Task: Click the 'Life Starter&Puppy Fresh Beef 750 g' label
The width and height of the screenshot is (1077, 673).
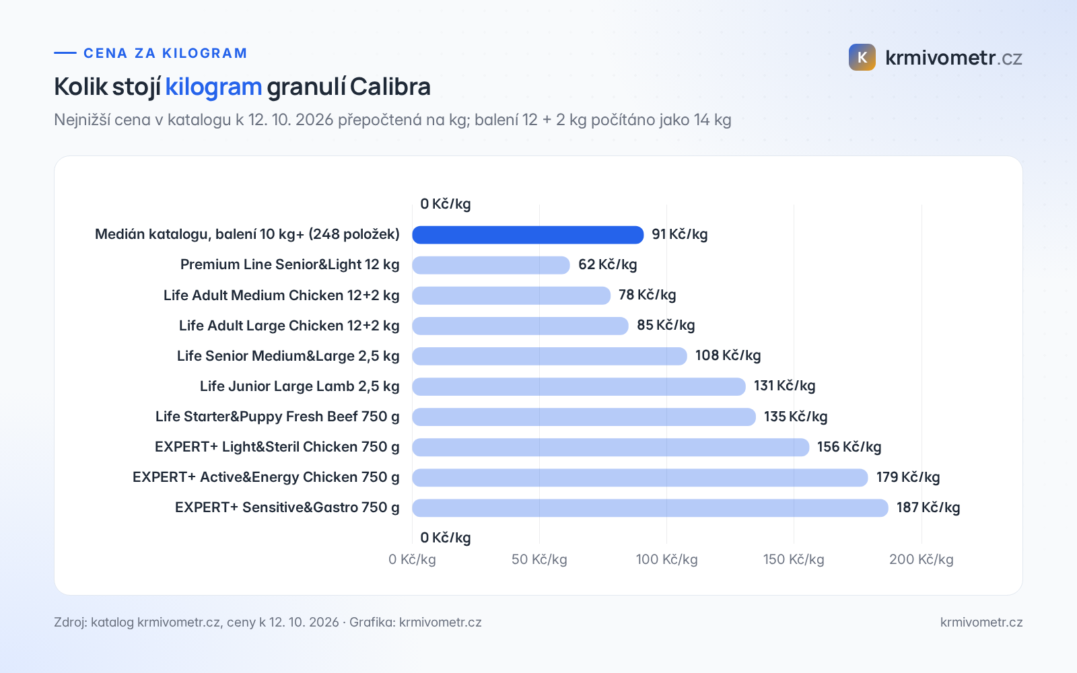Action: tap(277, 417)
